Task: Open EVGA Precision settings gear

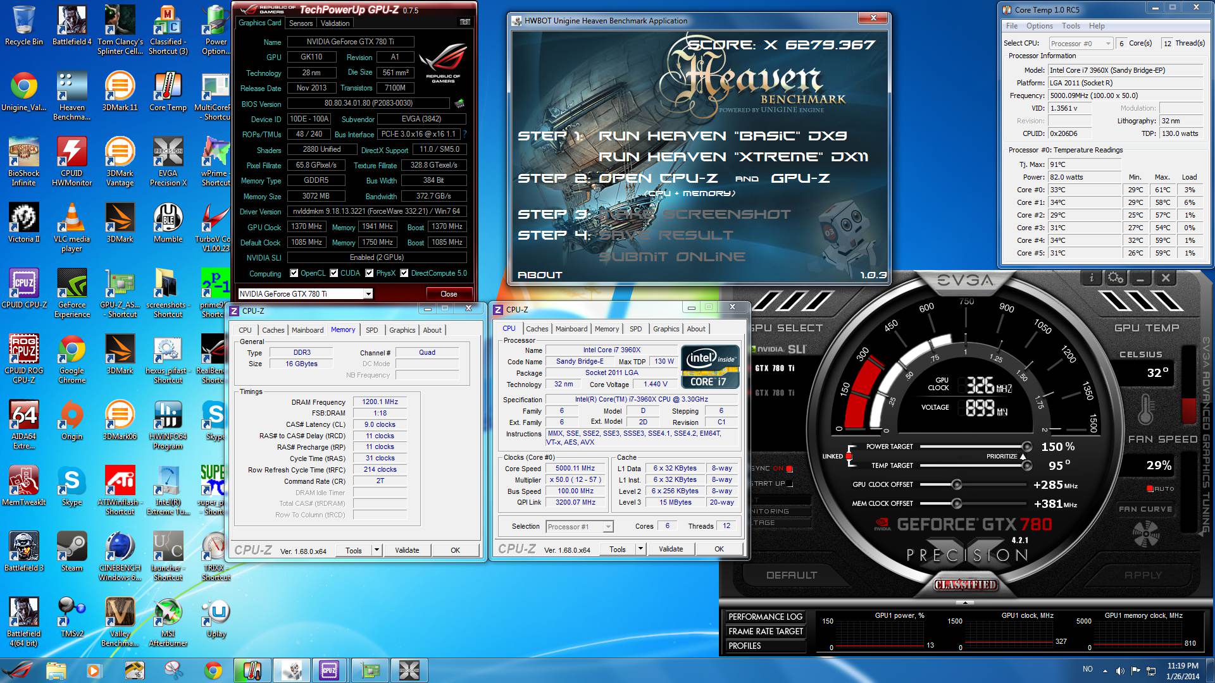Action: point(1116,278)
